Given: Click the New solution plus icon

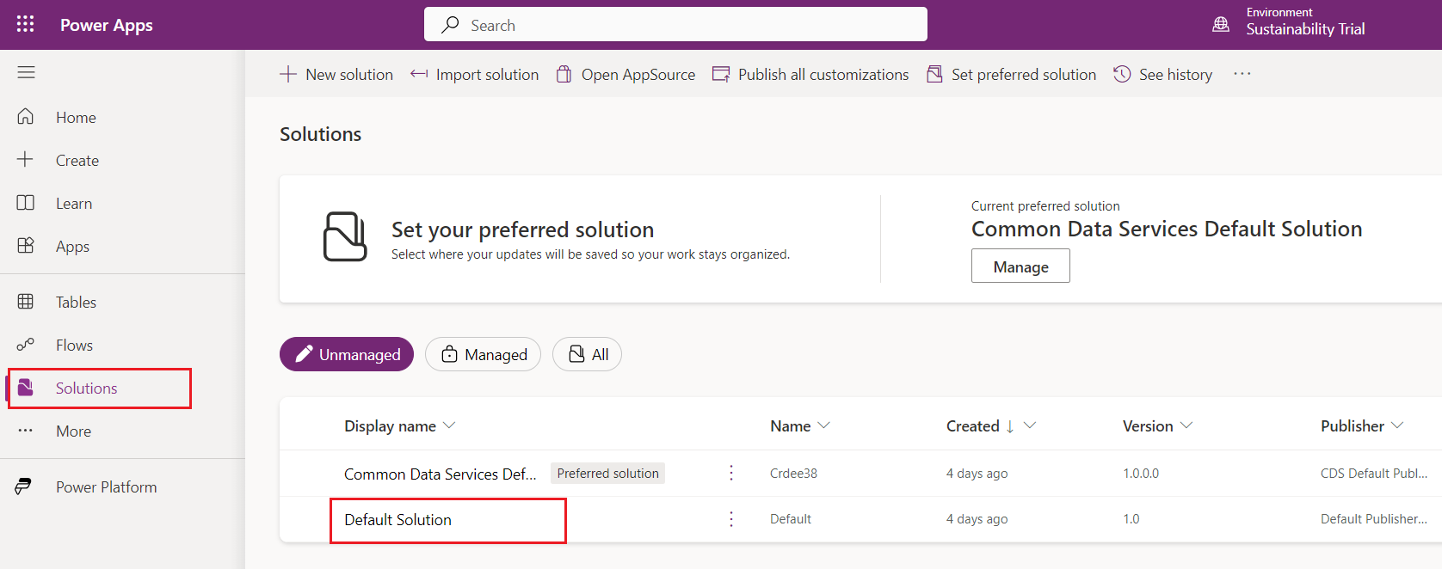Looking at the screenshot, I should (288, 74).
